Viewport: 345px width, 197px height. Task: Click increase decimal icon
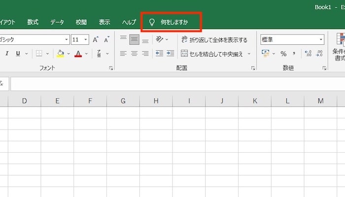tap(308, 53)
